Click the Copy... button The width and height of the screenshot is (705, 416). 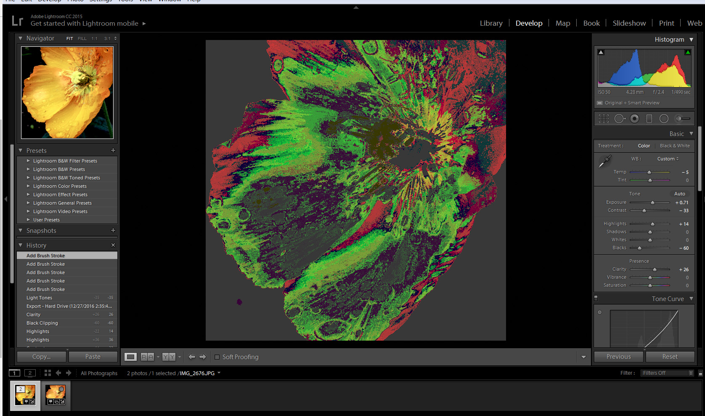tap(41, 357)
